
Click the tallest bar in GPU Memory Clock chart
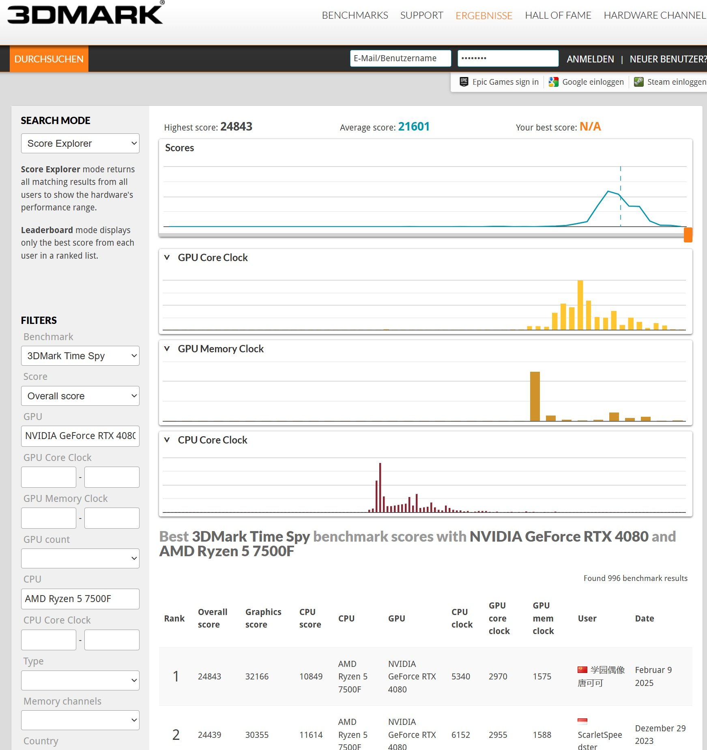pyautogui.click(x=535, y=396)
